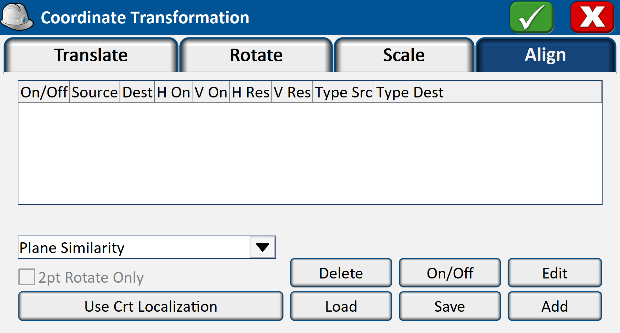620x333 pixels.
Task: Click the On/Off column header
Action: pos(44,92)
